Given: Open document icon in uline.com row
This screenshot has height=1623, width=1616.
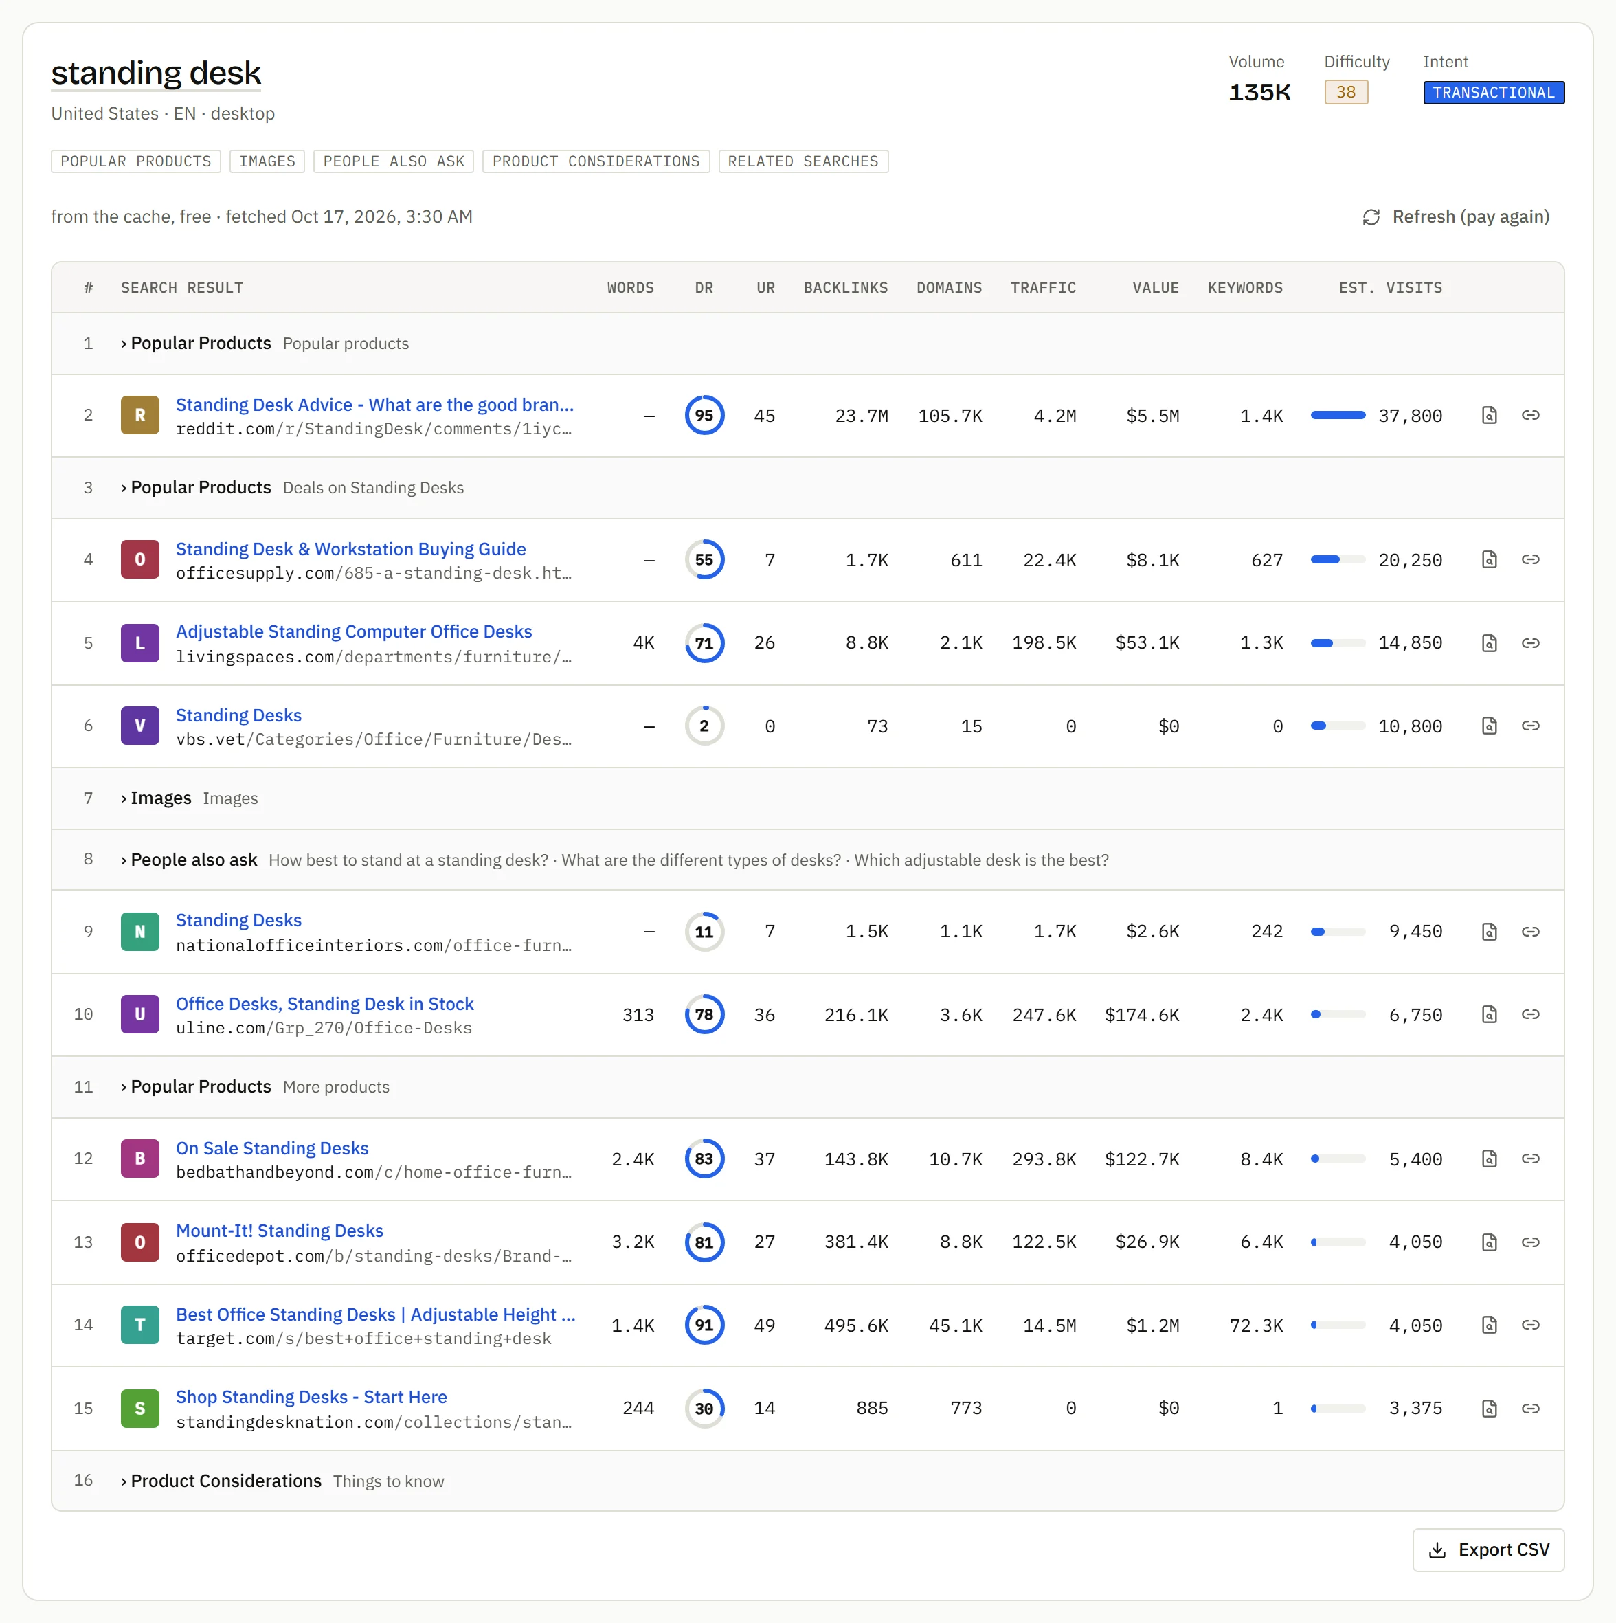Looking at the screenshot, I should (1489, 1014).
